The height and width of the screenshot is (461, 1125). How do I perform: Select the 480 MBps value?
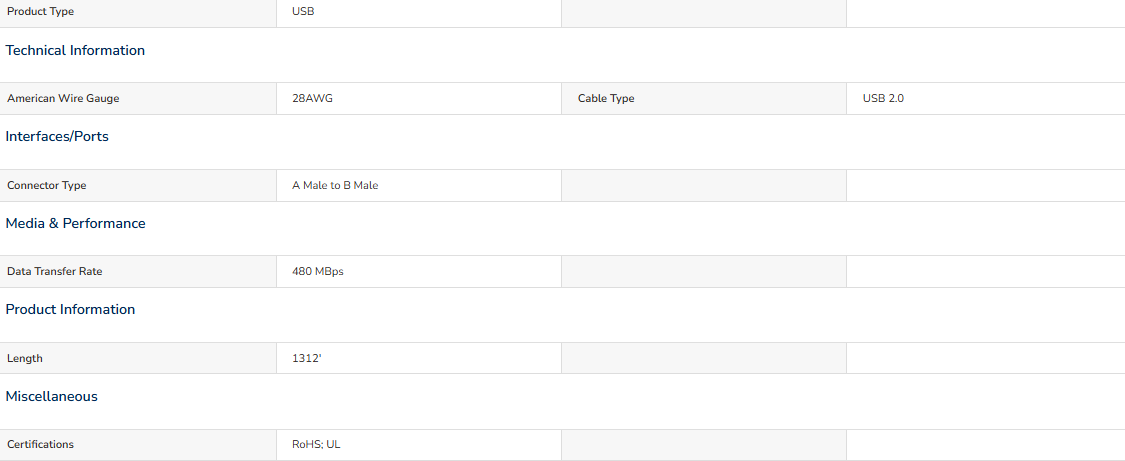317,271
